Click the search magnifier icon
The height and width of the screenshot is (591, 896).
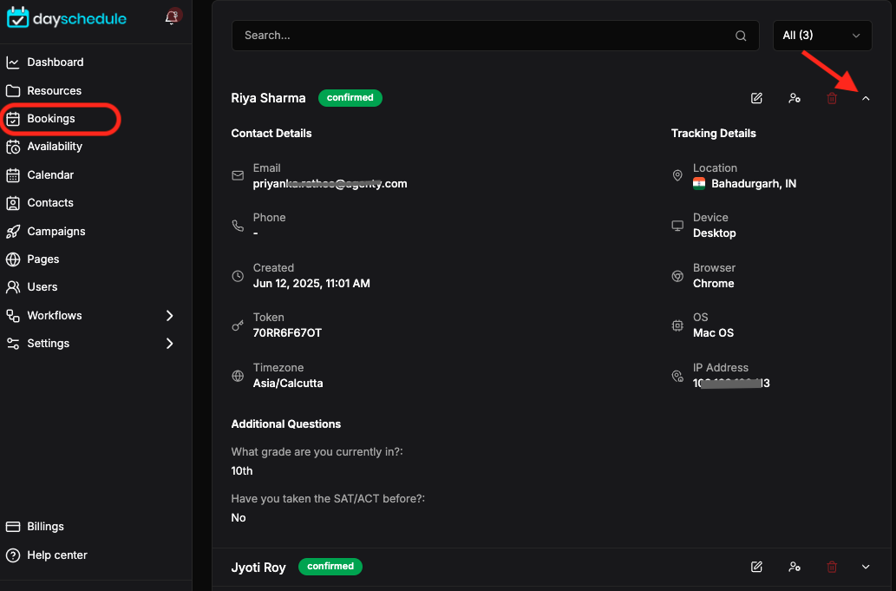[741, 36]
